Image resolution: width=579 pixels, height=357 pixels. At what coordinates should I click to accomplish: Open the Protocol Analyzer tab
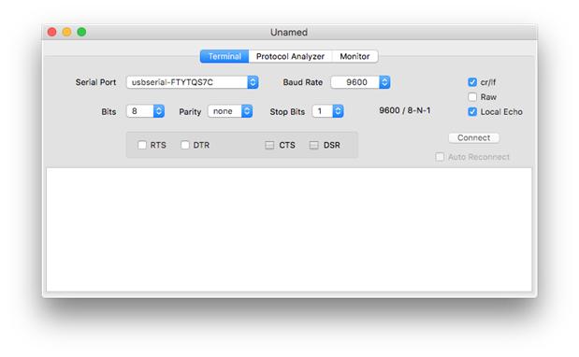click(290, 56)
